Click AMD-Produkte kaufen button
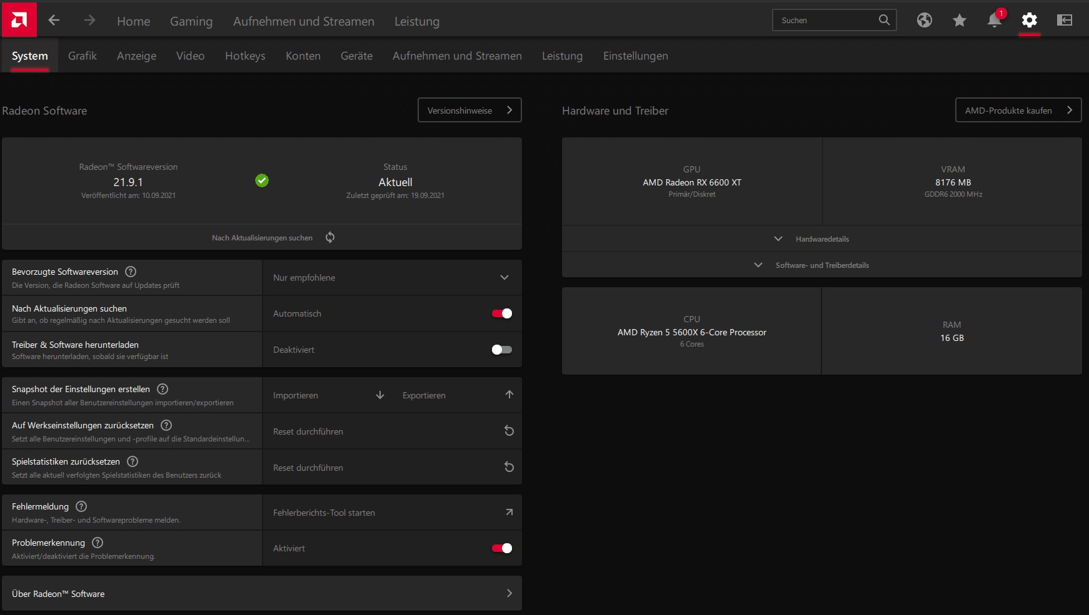Screen dimensions: 1089x615 [1018, 110]
